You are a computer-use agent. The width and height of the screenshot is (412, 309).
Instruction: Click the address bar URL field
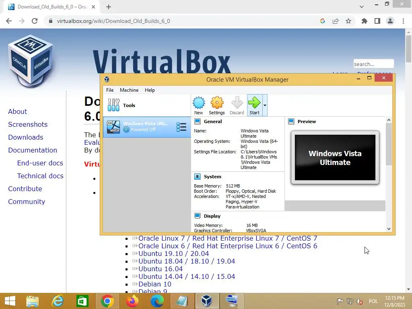[x=181, y=21]
